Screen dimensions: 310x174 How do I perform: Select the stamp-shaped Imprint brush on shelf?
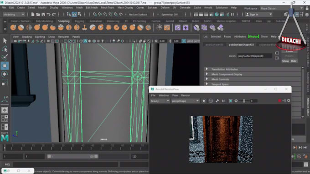85,28
